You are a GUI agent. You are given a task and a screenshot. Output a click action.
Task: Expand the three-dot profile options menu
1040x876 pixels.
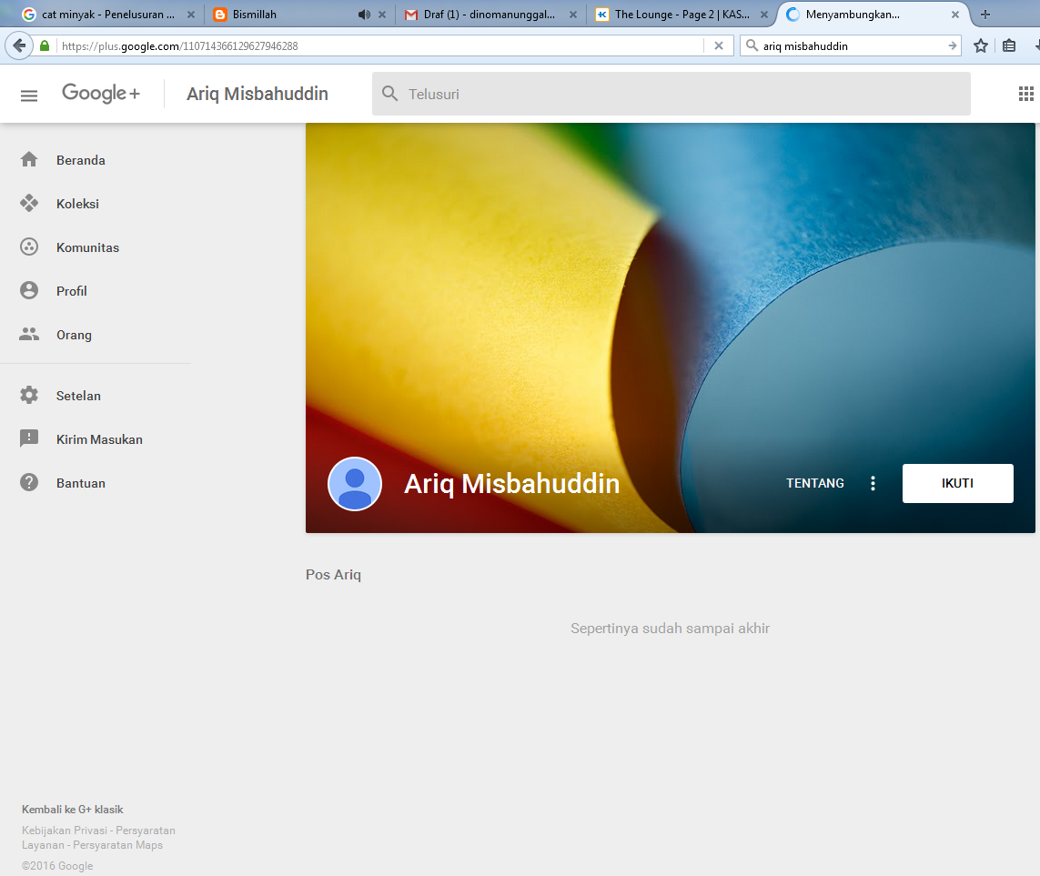click(x=873, y=484)
